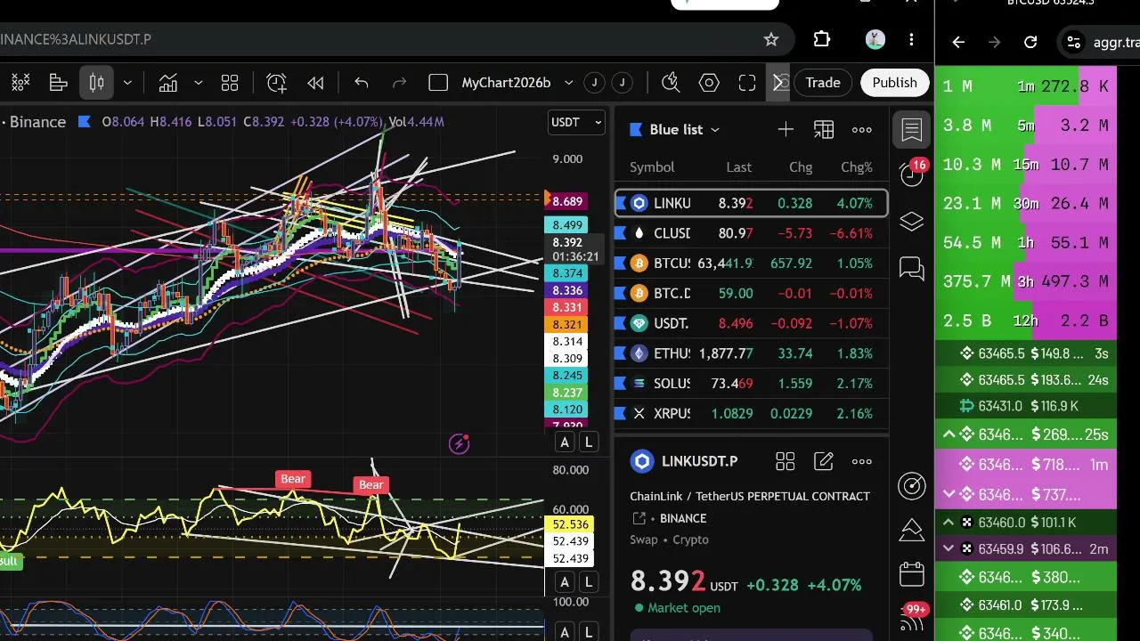The height and width of the screenshot is (641, 1140).
Task: Expand indicators dropdown arrow
Action: [198, 83]
